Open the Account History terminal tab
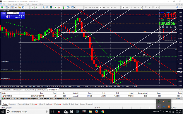The width and height of the screenshot is (183, 114). (x=23, y=104)
